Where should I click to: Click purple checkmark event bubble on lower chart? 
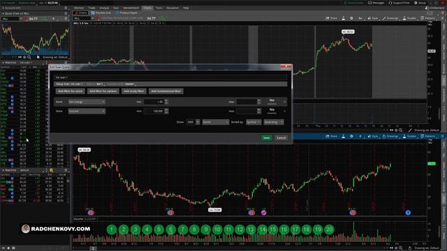click(x=264, y=213)
